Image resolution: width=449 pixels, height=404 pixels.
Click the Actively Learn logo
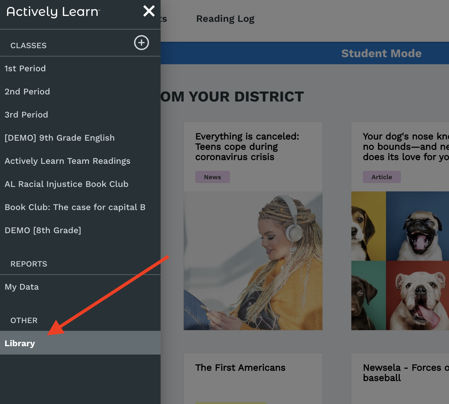(x=52, y=11)
